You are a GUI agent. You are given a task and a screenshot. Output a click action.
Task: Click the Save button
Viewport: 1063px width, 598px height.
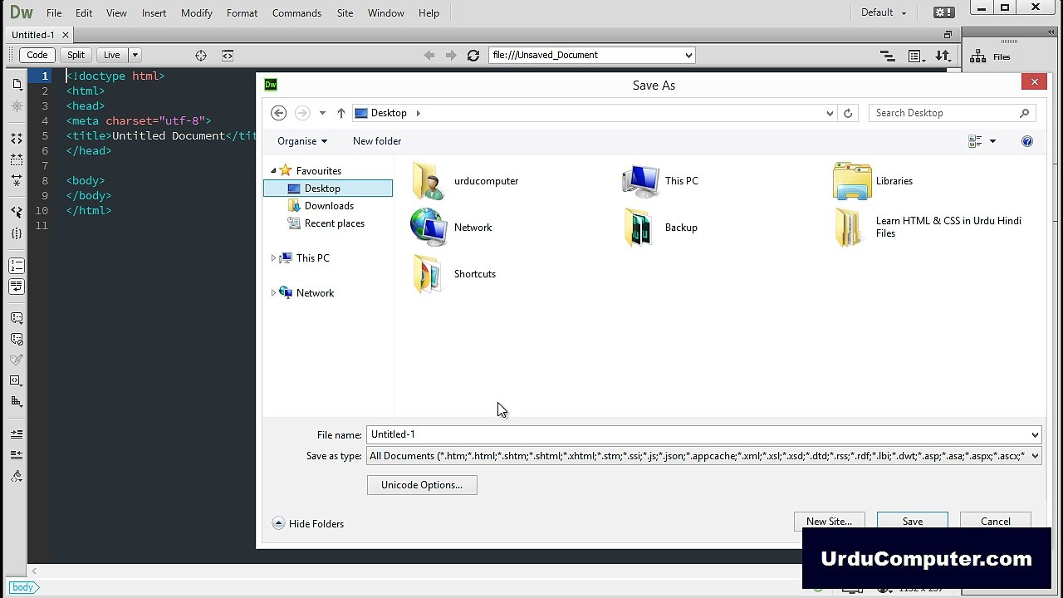[913, 521]
